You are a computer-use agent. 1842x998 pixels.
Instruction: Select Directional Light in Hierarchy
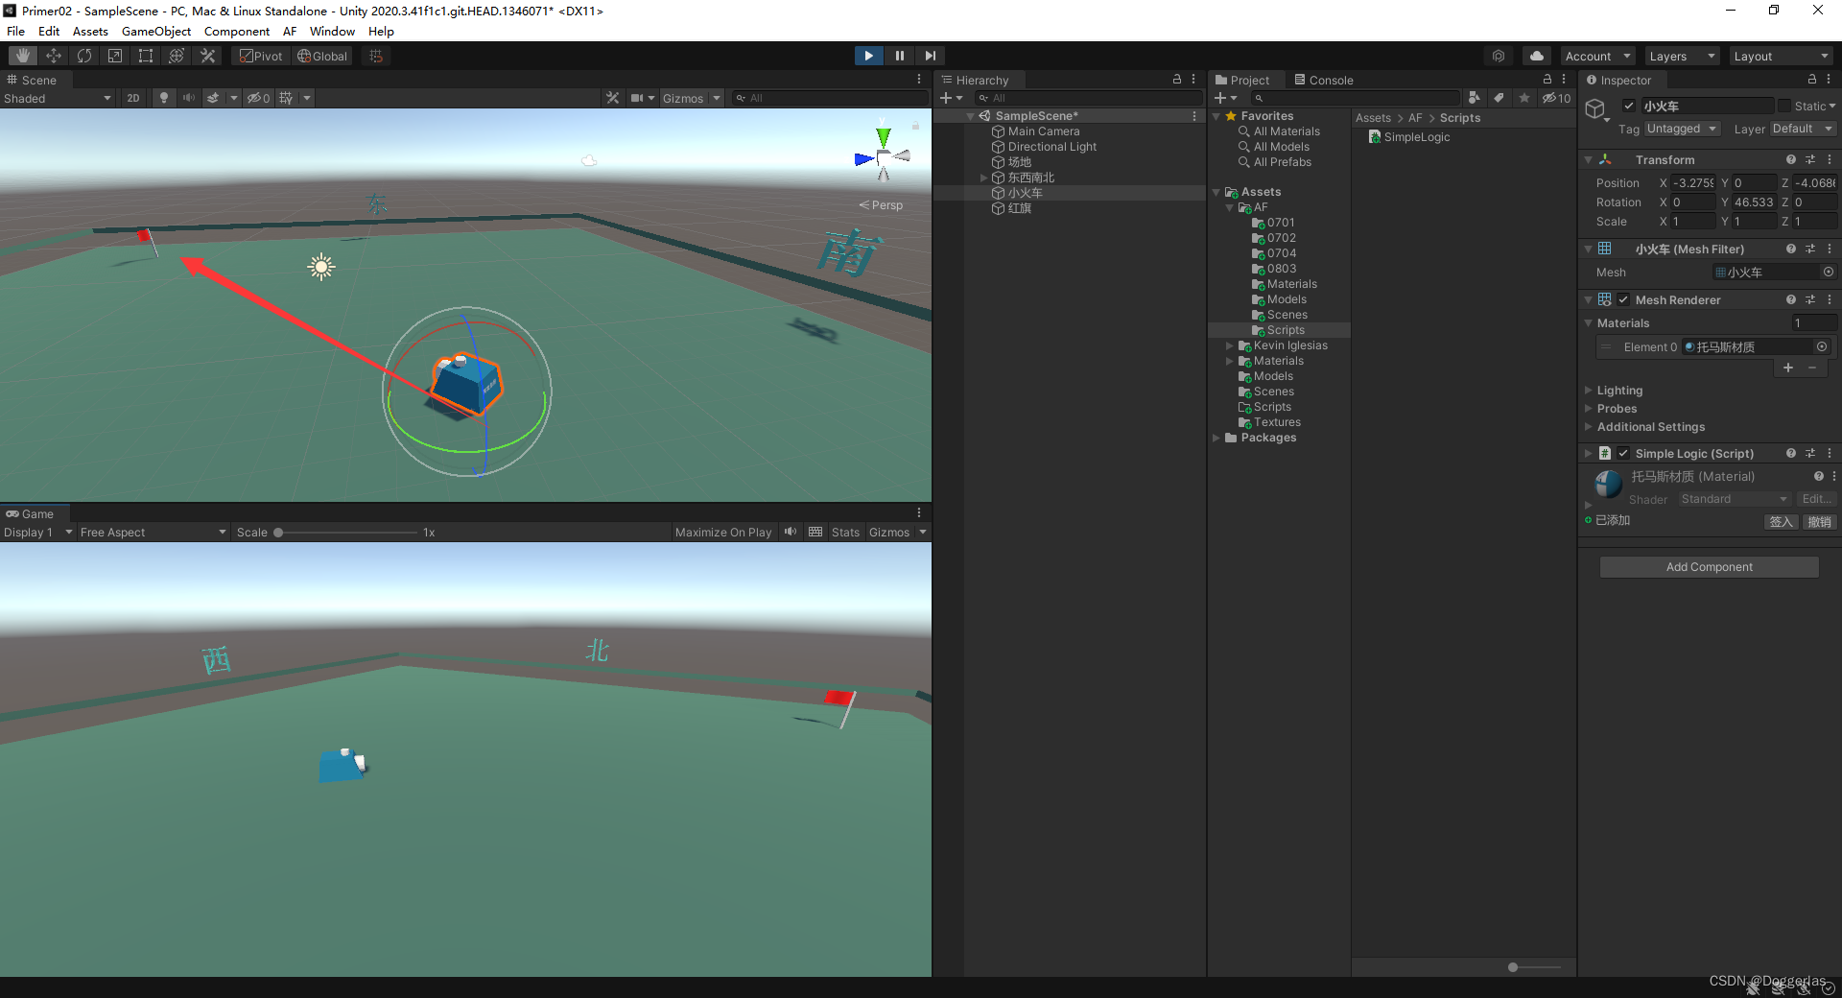click(1052, 147)
